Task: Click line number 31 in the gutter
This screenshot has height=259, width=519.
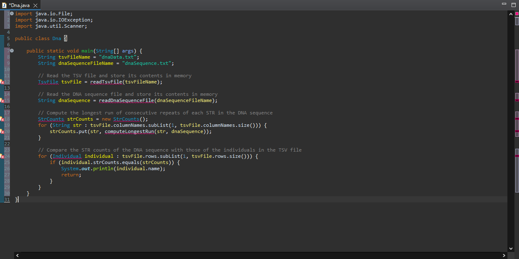Action: pos(7,200)
